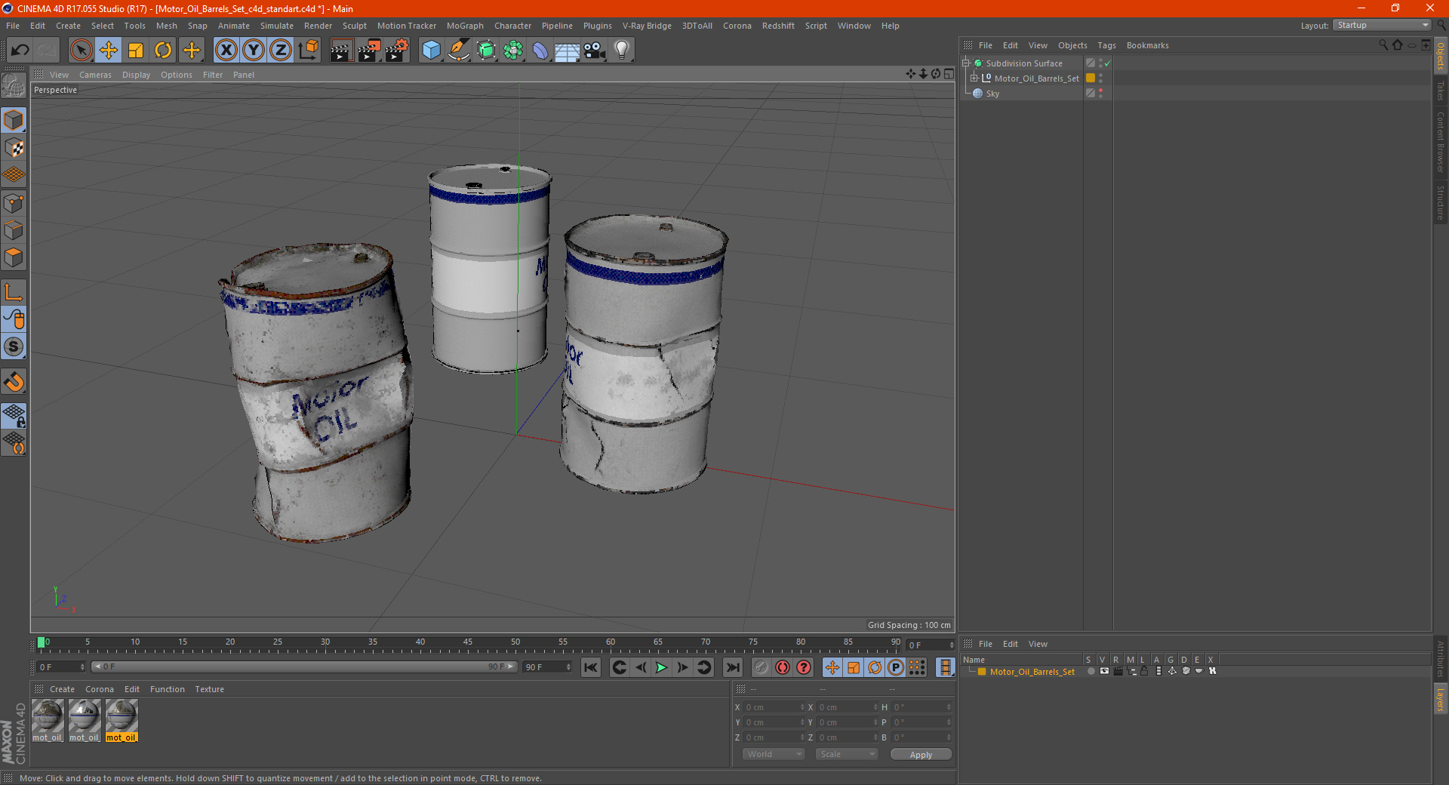Toggle Subdivision Surface enable checkmark
This screenshot has height=785, width=1449.
[1107, 64]
